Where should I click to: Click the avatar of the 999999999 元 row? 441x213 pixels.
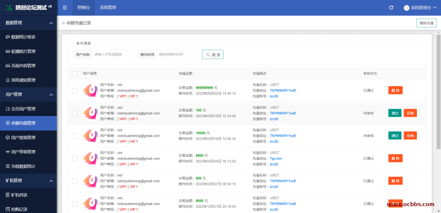coord(90,91)
